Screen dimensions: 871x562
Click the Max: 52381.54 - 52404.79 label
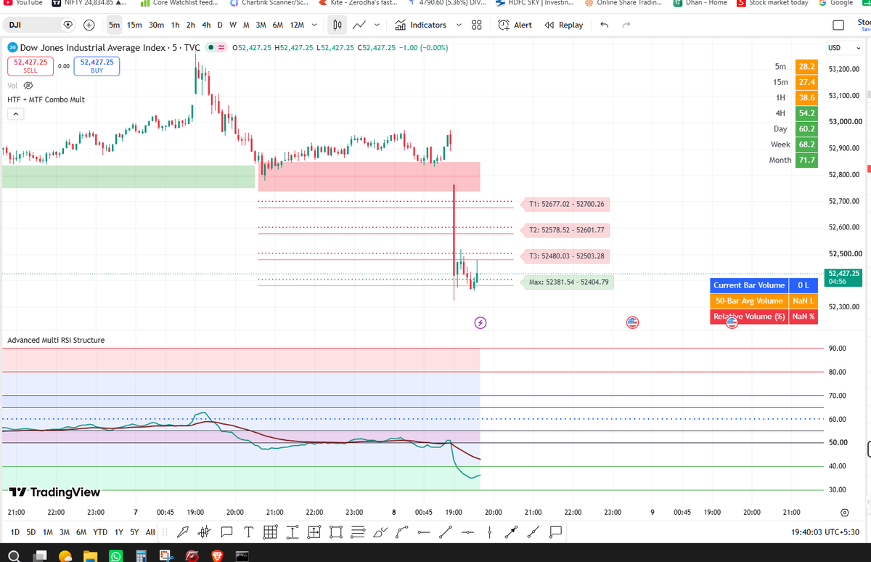[x=568, y=282]
